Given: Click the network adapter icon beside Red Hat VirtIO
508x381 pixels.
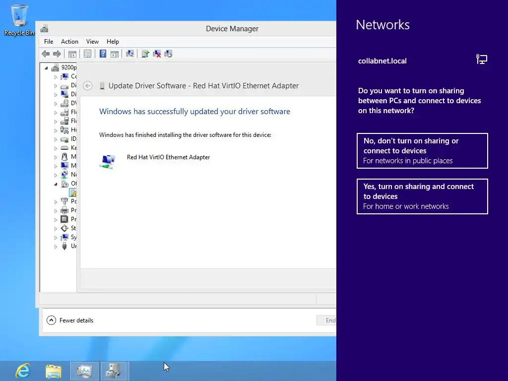Looking at the screenshot, I should (108, 161).
